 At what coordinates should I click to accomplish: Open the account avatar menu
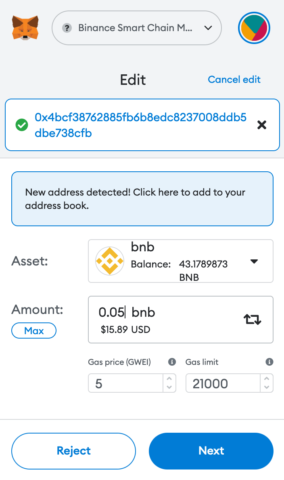[x=254, y=28]
